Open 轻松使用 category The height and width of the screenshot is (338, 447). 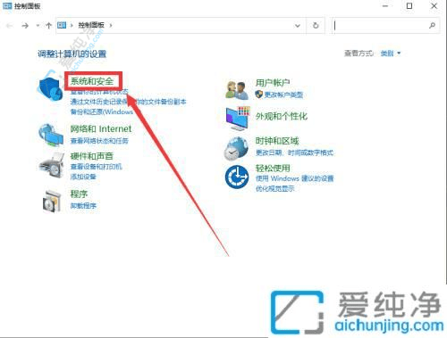coord(273,169)
